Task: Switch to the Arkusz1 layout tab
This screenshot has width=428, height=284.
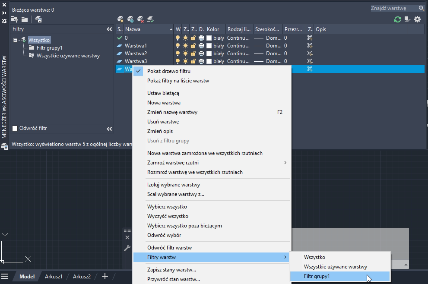Action: [x=54, y=276]
